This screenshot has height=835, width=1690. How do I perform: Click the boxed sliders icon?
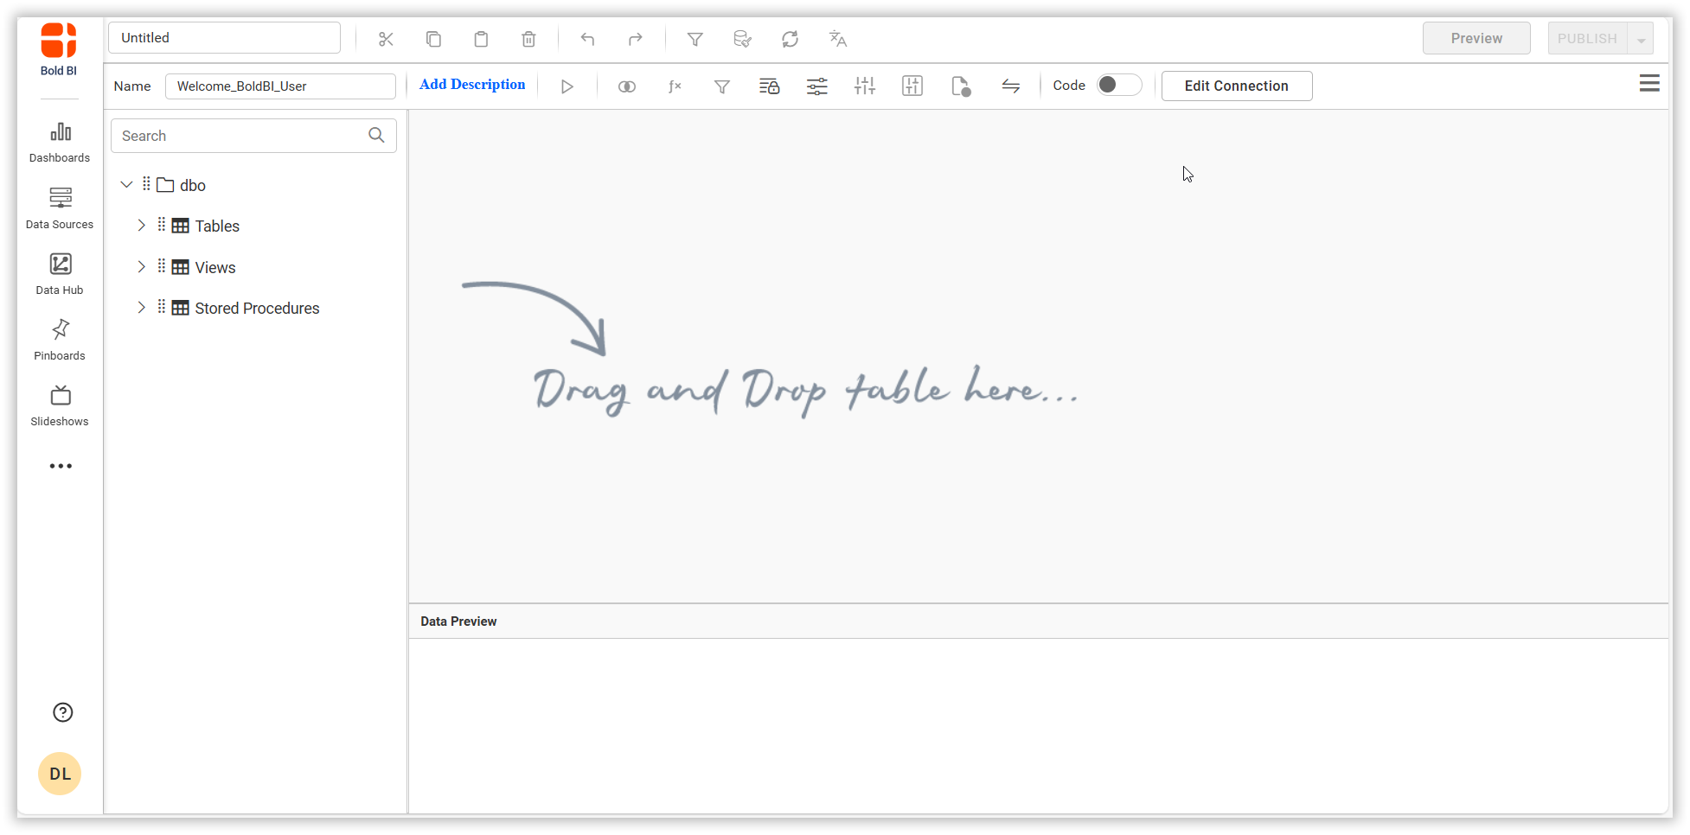pos(912,86)
